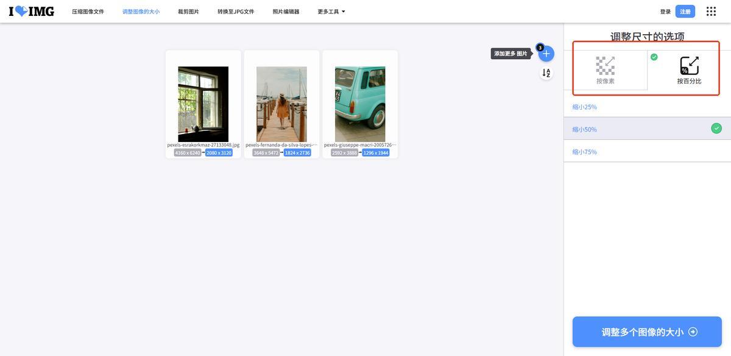Go to the 裁剪图片 menu item
Screen dimensions: 731x356
pos(188,12)
